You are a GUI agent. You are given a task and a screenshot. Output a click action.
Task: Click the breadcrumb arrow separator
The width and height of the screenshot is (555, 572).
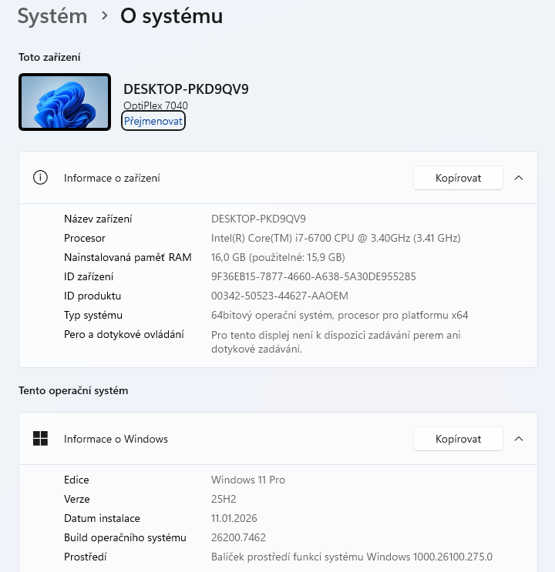[105, 15]
